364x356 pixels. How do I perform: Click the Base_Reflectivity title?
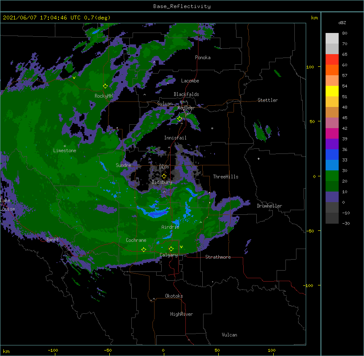coord(182,6)
